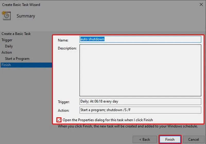Select the Create a Basic Task step
Image resolution: width=206 pixels, height=144 pixels.
click(16, 34)
